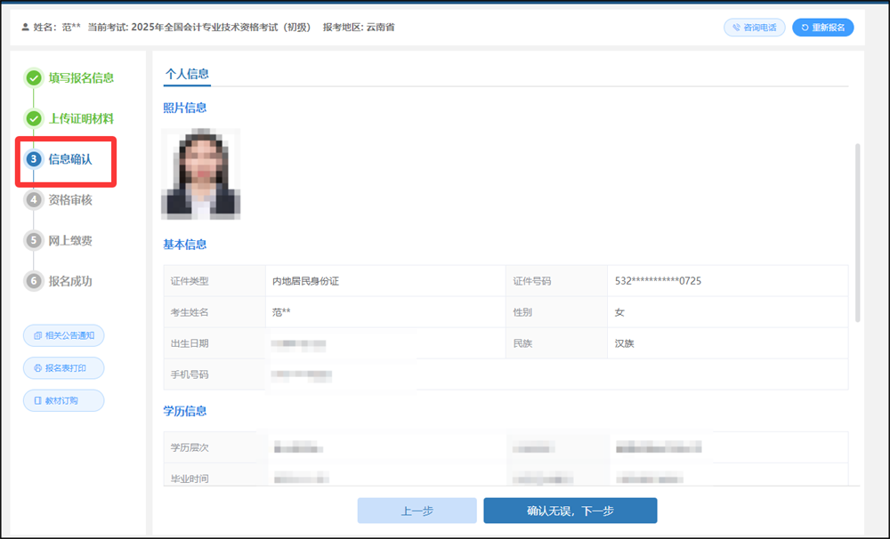This screenshot has height=539, width=890.
Task: Open 上传证明材料 step label
Action: [x=81, y=118]
